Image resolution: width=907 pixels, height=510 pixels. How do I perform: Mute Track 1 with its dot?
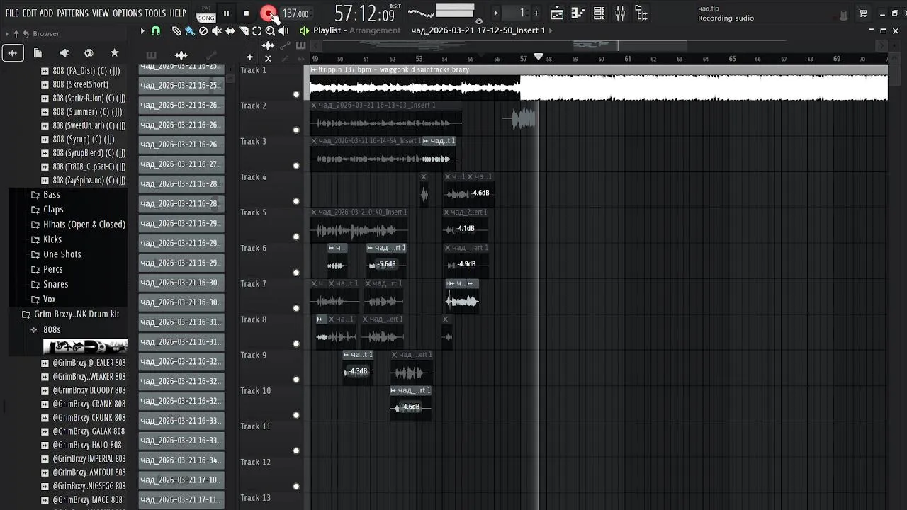[296, 94]
